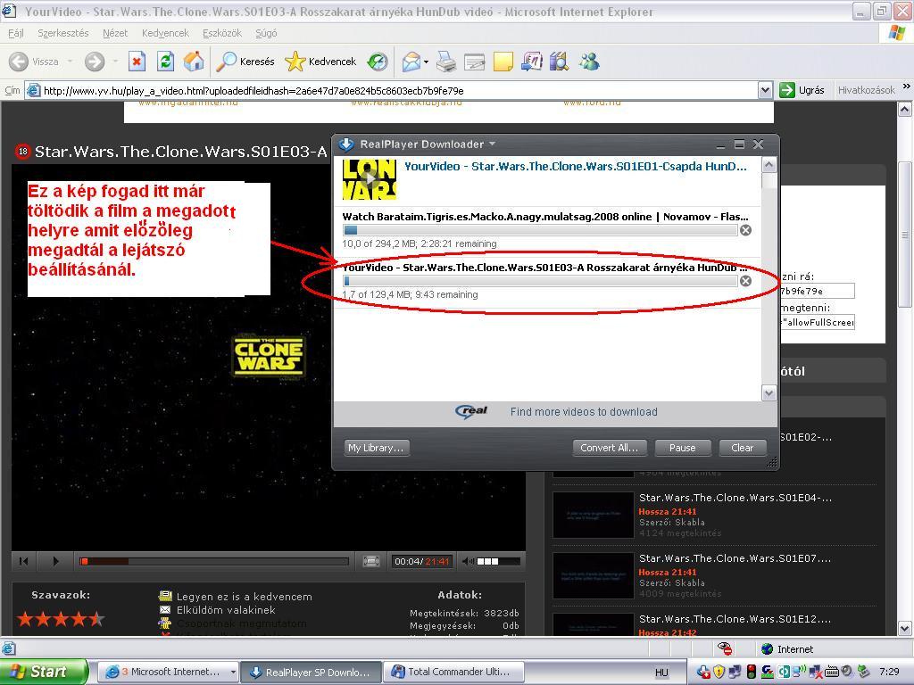914x685 pixels.
Task: Select Star Wars S01E04 video thumbnail
Action: tap(593, 515)
